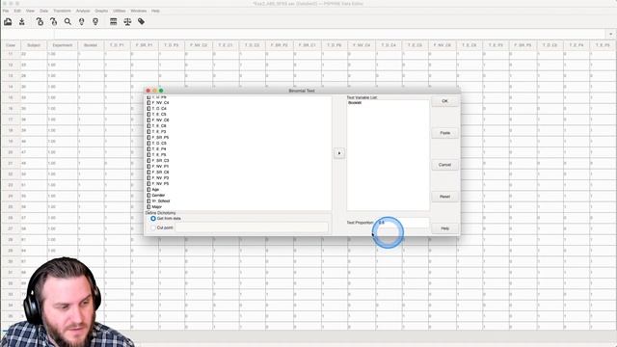Click the Test Proportion input field

[x=402, y=223]
